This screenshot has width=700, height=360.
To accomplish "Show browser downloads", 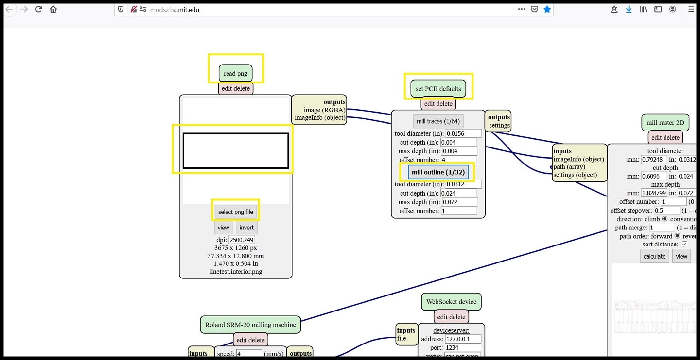I will tap(629, 9).
